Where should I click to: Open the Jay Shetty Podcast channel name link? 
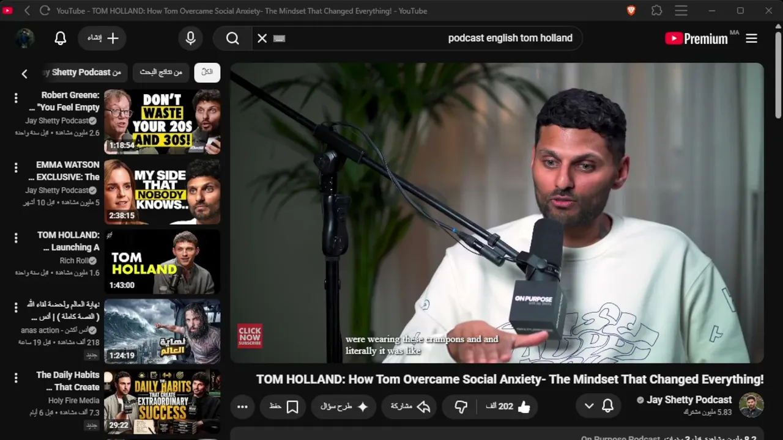[689, 400]
